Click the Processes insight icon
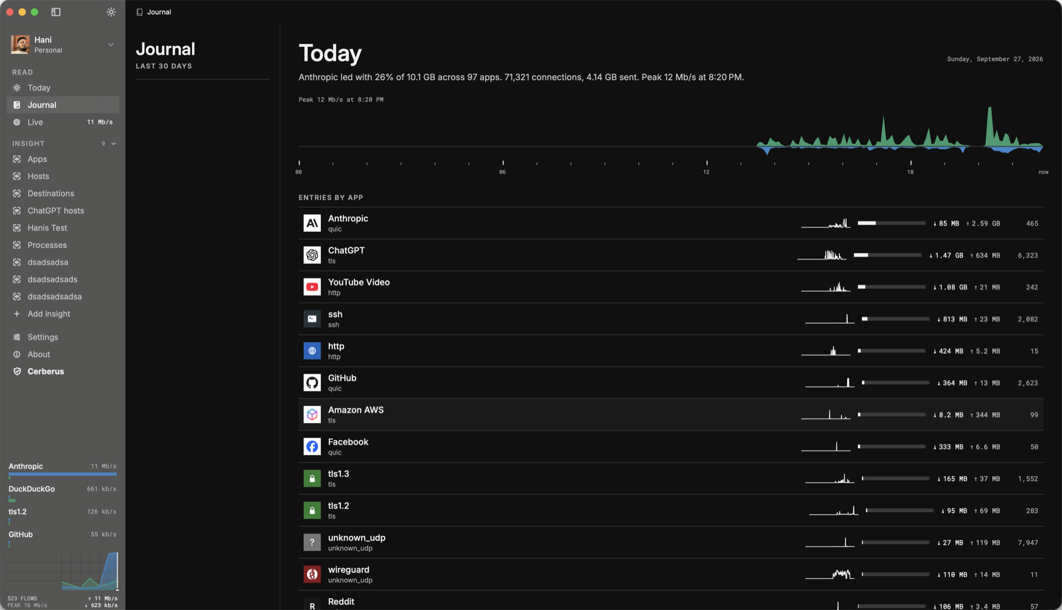This screenshot has height=610, width=1062. coord(17,245)
